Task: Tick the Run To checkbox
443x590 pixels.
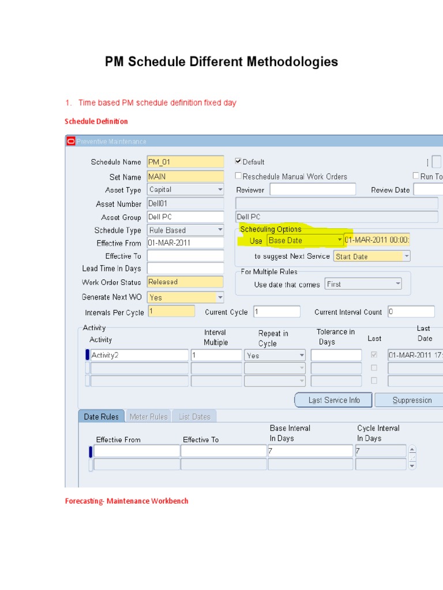Action: [416, 176]
